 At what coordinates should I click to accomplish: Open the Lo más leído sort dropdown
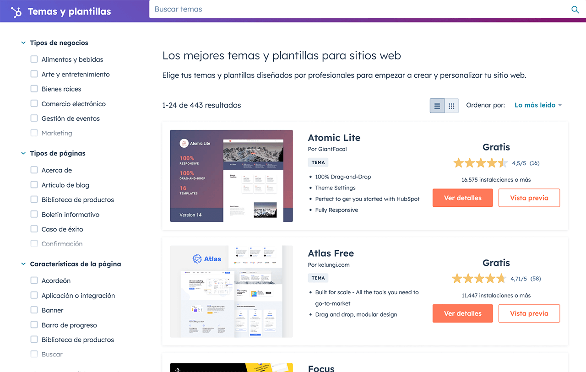point(538,105)
